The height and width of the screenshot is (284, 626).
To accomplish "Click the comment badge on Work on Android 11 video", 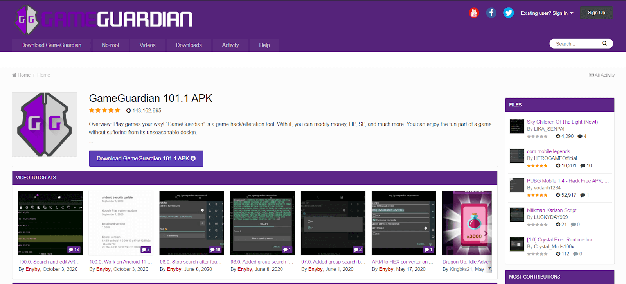I will pos(146,250).
